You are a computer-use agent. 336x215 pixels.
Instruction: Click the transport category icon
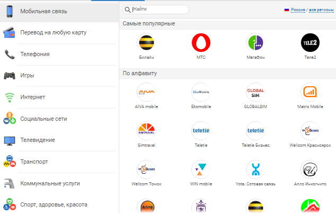(x=10, y=162)
